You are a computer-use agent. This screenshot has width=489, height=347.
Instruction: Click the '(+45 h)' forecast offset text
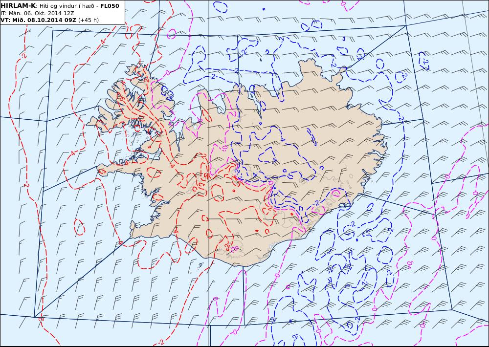pyautogui.click(x=88, y=20)
